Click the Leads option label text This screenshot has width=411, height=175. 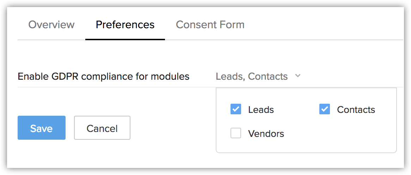[261, 110]
